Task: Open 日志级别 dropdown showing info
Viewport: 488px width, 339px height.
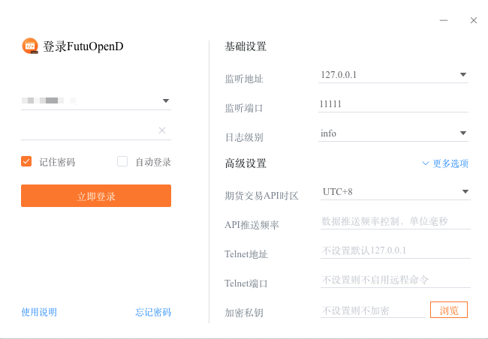Action: (463, 133)
